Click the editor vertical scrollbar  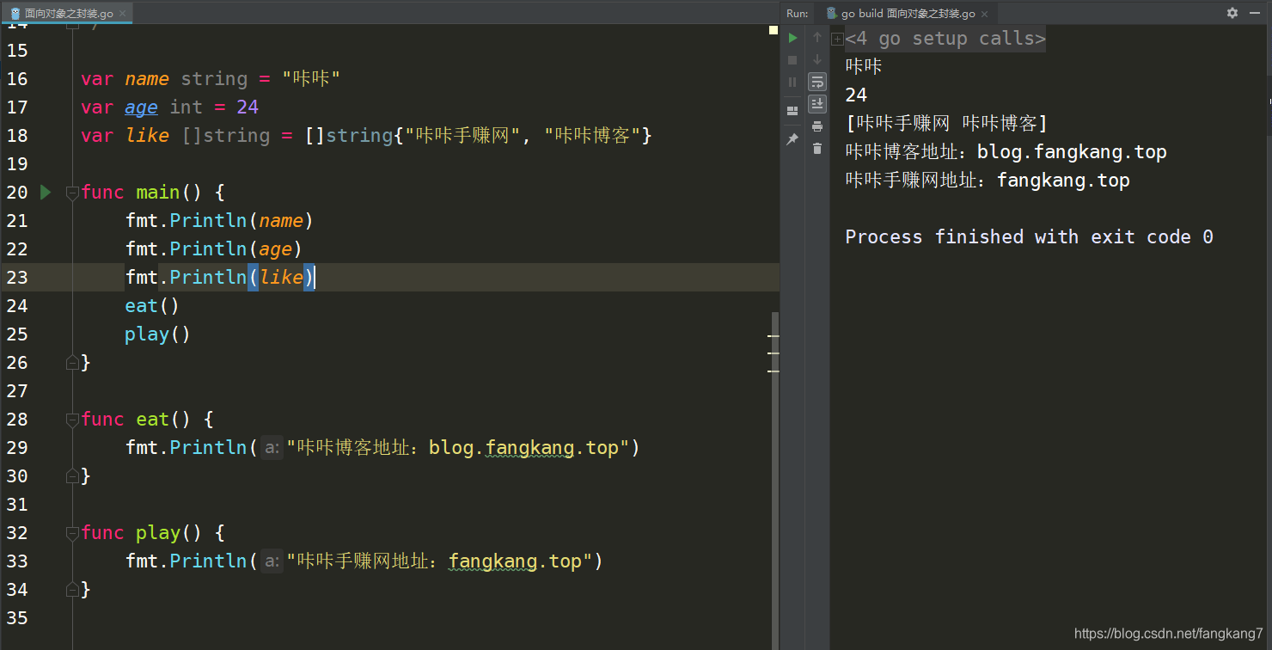pyautogui.click(x=775, y=480)
